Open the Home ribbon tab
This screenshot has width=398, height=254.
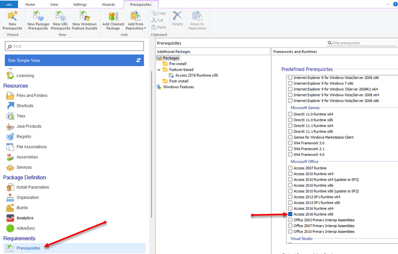(x=30, y=4)
